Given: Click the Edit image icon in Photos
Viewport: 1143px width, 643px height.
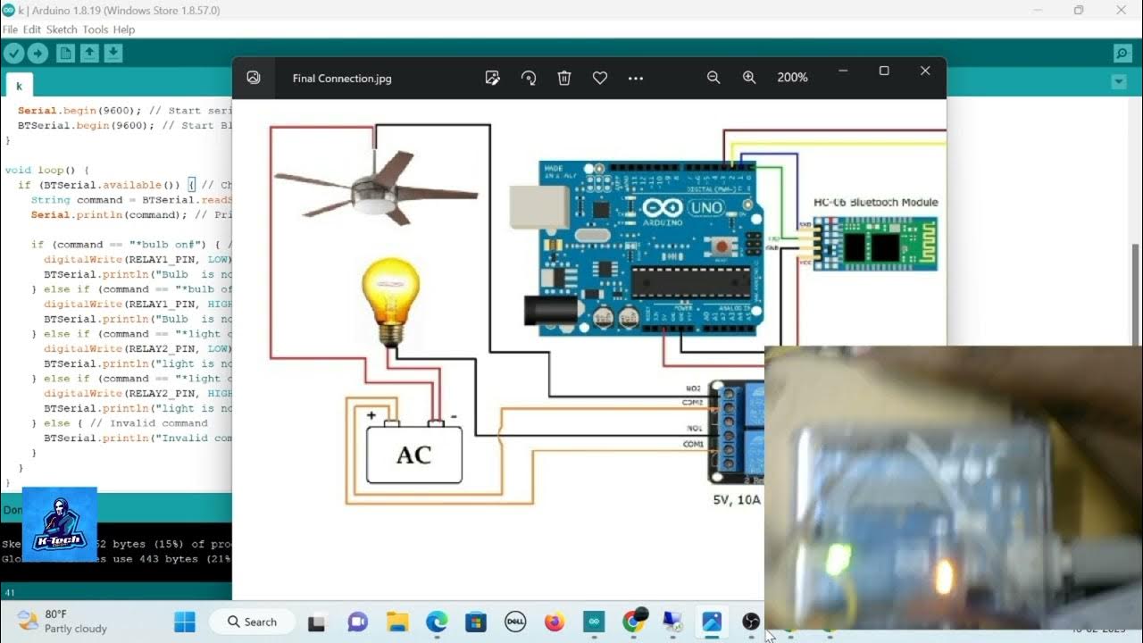Looking at the screenshot, I should (x=492, y=78).
